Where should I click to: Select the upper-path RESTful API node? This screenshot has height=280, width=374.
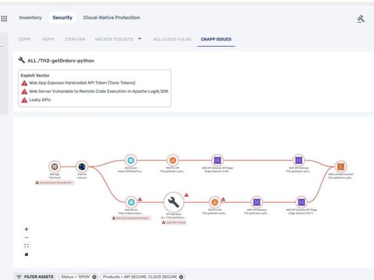pos(173,160)
